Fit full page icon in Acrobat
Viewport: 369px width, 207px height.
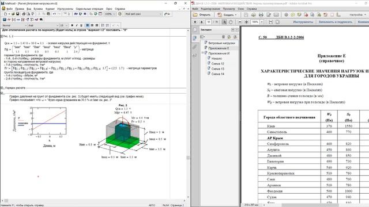(278, 22)
